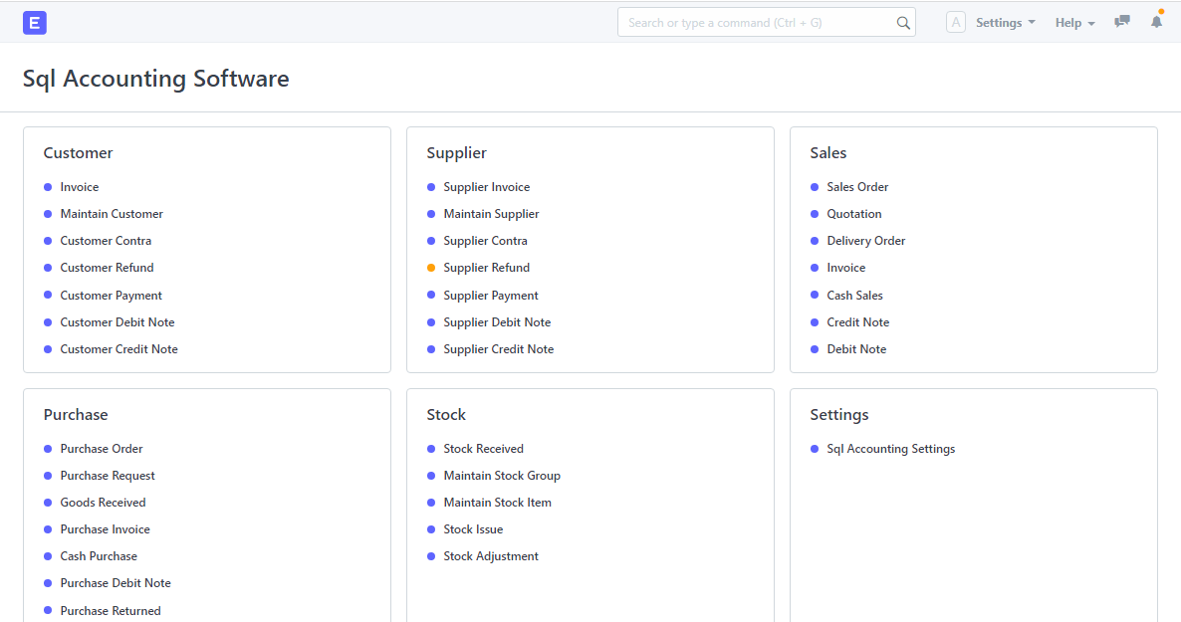Open Purchase Invoice link

tap(105, 529)
